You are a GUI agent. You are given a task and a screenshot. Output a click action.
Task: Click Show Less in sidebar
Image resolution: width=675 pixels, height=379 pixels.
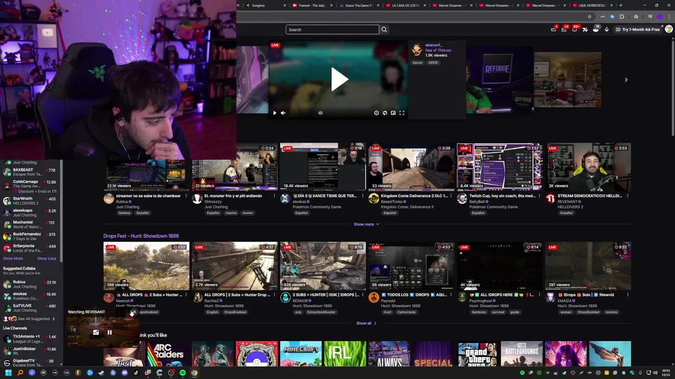[x=46, y=258]
